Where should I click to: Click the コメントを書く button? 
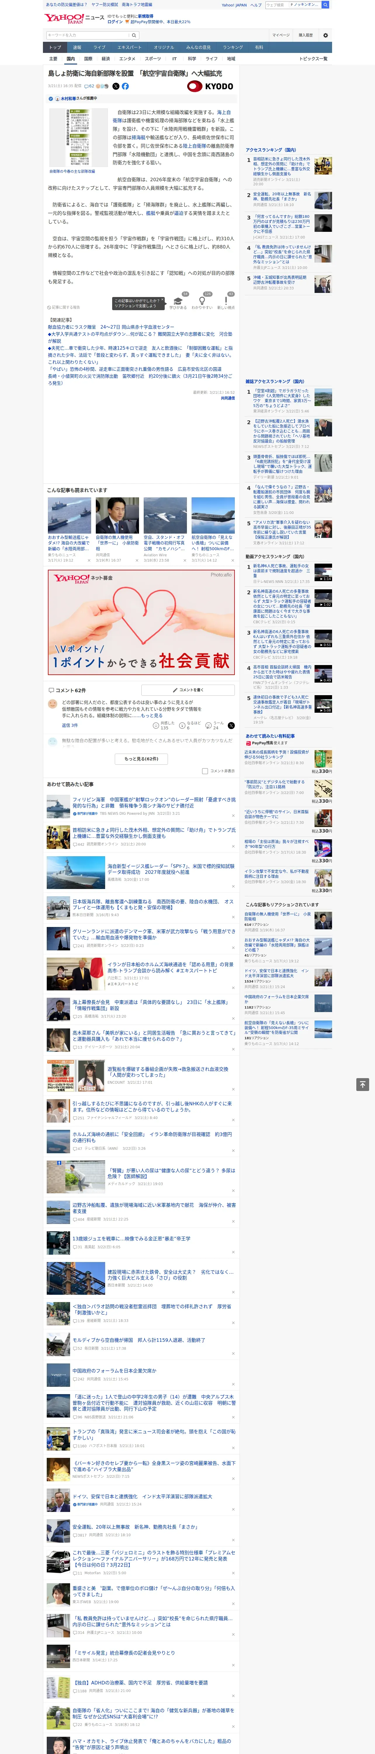(x=188, y=690)
